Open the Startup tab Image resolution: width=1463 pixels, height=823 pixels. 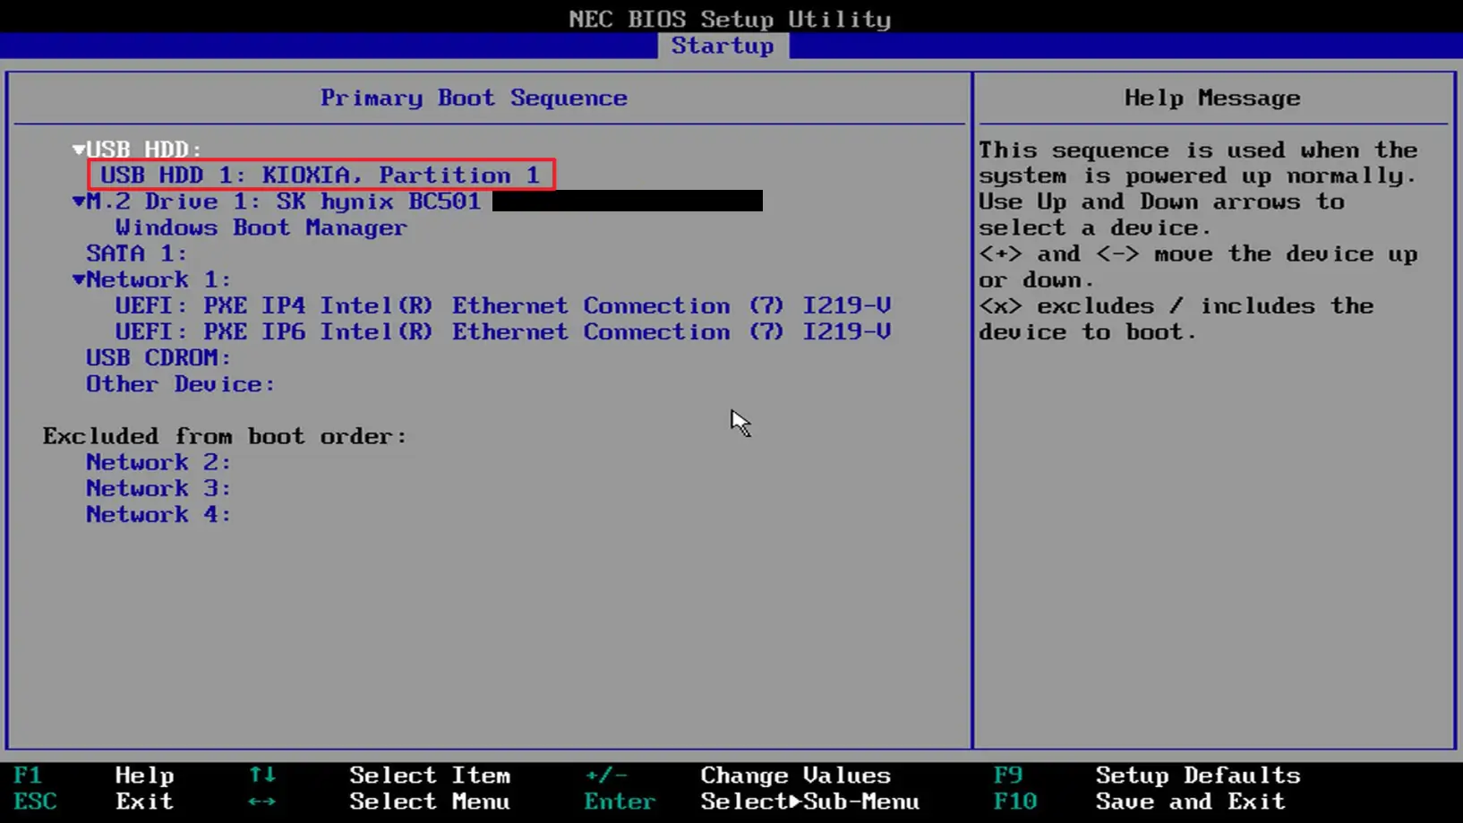point(723,46)
